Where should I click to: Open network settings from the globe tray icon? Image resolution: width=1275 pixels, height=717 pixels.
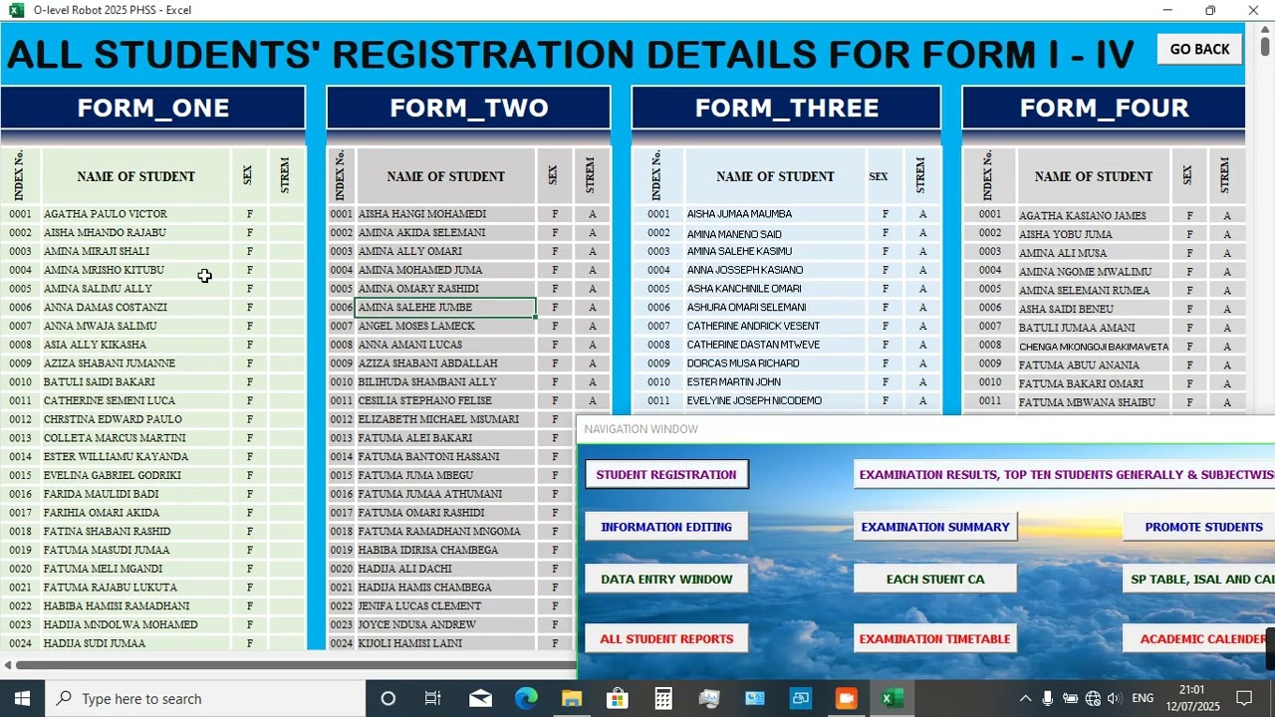[1093, 698]
